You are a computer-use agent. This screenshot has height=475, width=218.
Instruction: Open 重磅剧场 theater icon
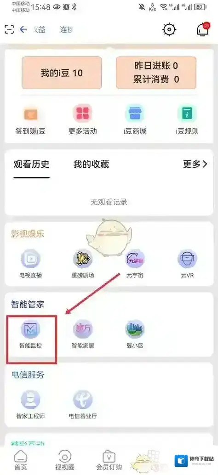pos(83,259)
